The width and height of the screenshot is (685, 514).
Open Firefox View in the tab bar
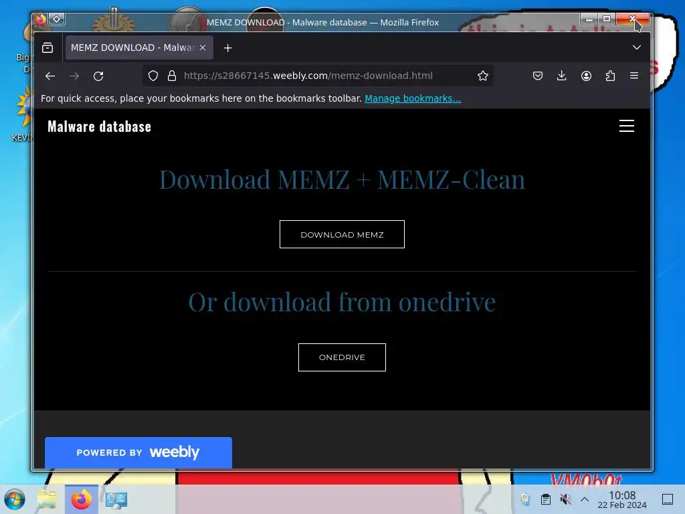click(x=47, y=48)
